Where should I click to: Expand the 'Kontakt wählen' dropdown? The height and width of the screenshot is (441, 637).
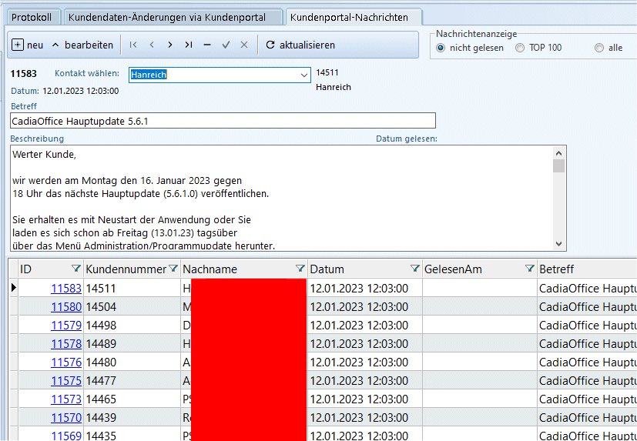click(x=303, y=75)
